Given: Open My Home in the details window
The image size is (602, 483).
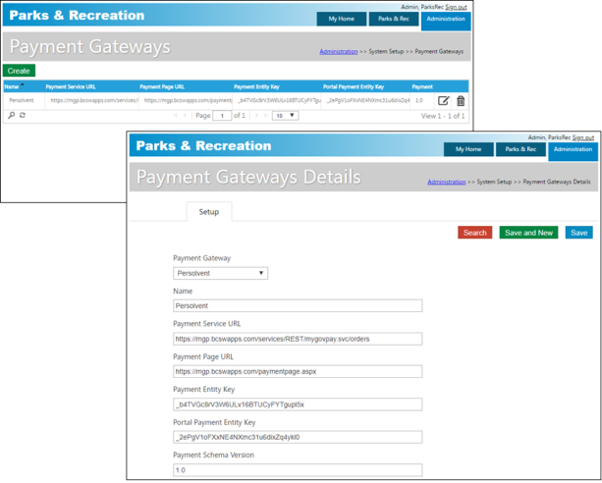Looking at the screenshot, I should pos(468,149).
